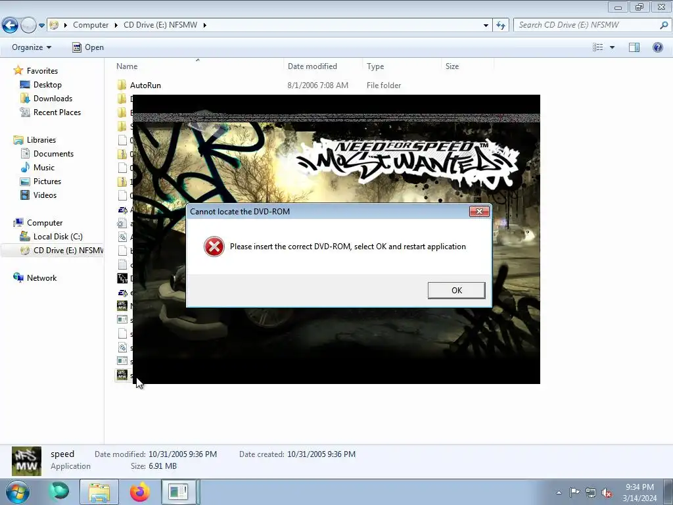Click OK in the DVD-ROM error dialog
This screenshot has width=673, height=505.
456,290
